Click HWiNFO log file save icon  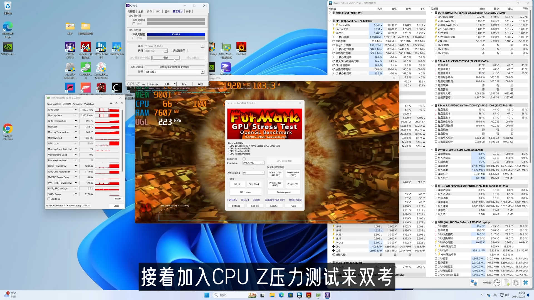(506, 283)
